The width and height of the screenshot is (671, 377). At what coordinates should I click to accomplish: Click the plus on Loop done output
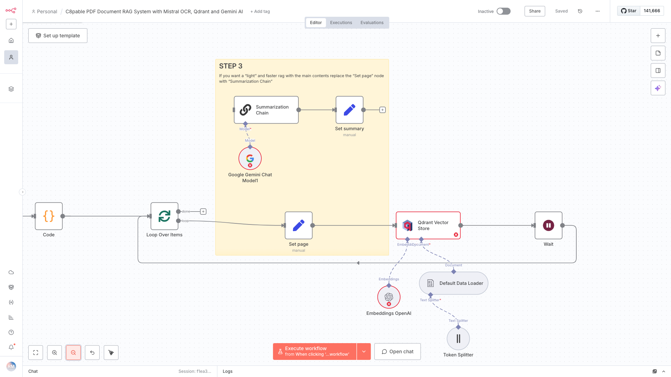pyautogui.click(x=203, y=212)
